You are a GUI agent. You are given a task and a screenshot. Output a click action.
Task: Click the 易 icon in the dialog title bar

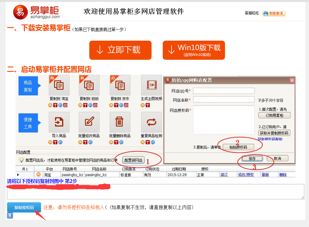pos(168,80)
